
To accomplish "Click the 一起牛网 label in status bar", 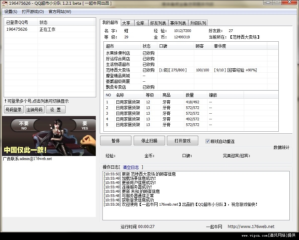I will coord(214,227).
